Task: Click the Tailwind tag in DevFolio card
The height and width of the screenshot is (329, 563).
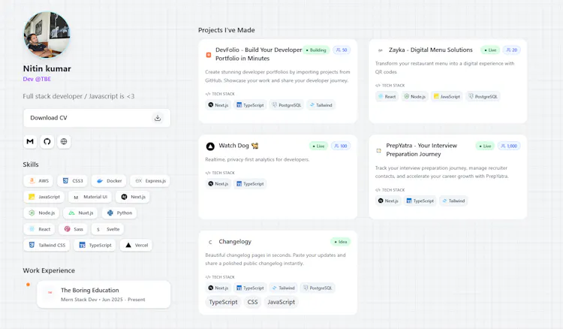Action: tap(321, 105)
